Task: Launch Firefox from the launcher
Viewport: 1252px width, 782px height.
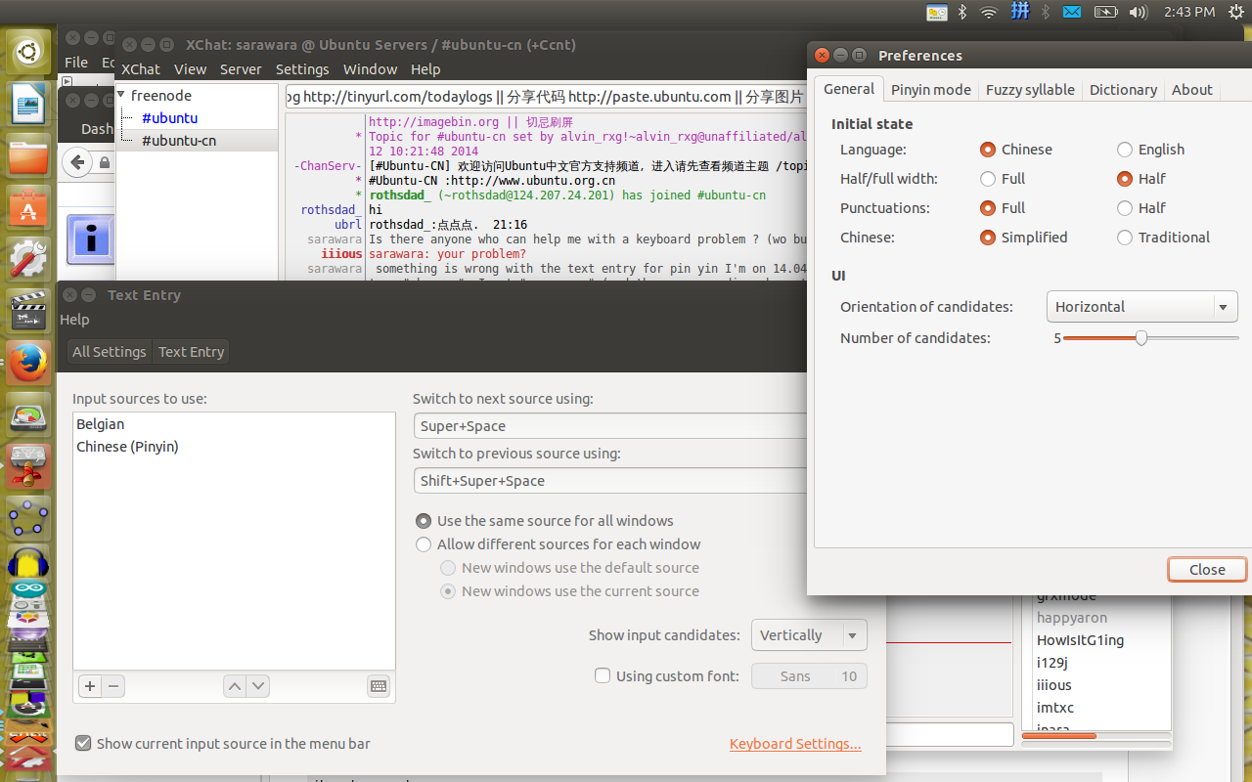Action: point(28,364)
